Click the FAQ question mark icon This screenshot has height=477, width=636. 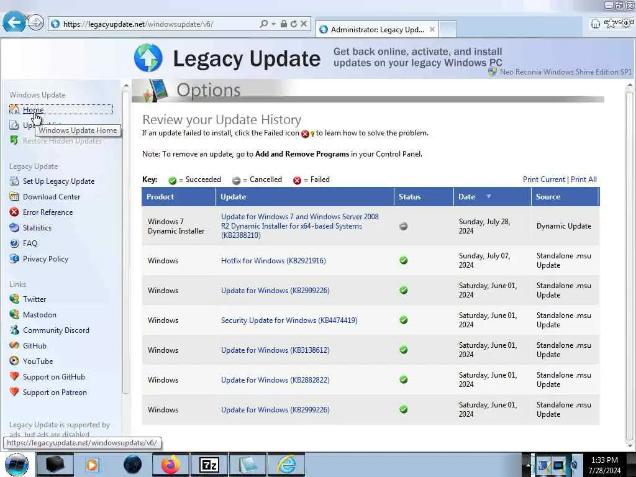pyautogui.click(x=14, y=243)
